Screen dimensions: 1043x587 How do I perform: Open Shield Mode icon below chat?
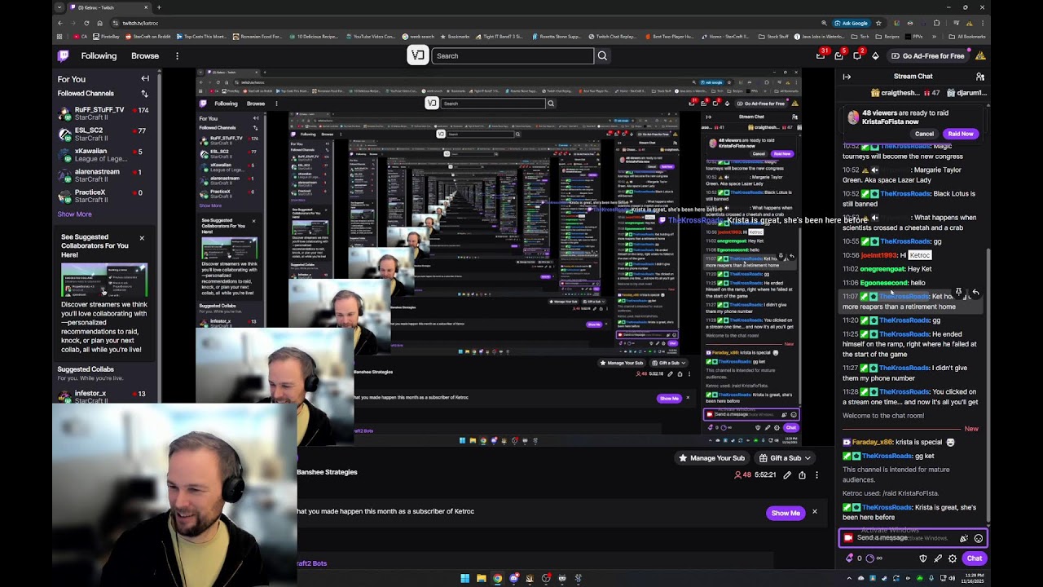(x=923, y=558)
